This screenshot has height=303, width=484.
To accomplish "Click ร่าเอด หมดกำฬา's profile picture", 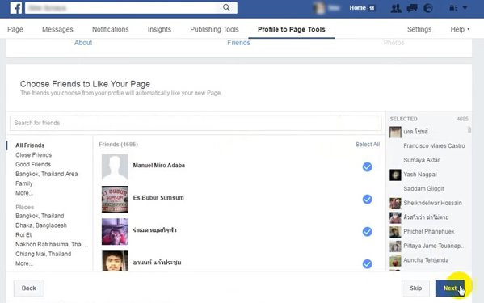I will 115,232.
